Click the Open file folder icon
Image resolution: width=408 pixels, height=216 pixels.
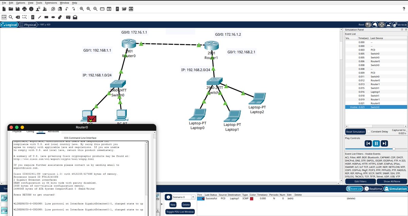pos(11,9)
